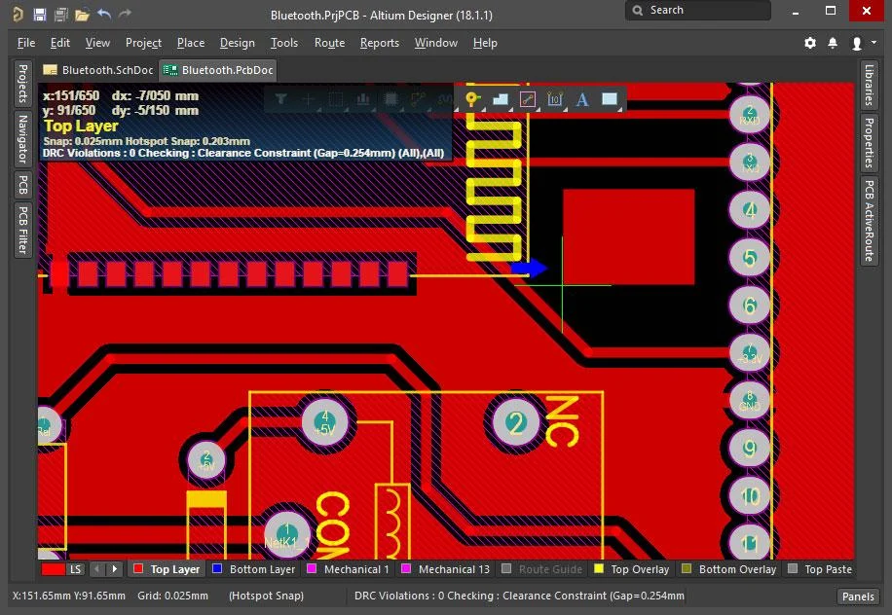892x615 pixels.
Task: Click the Save icon in title bar
Action: pos(39,15)
